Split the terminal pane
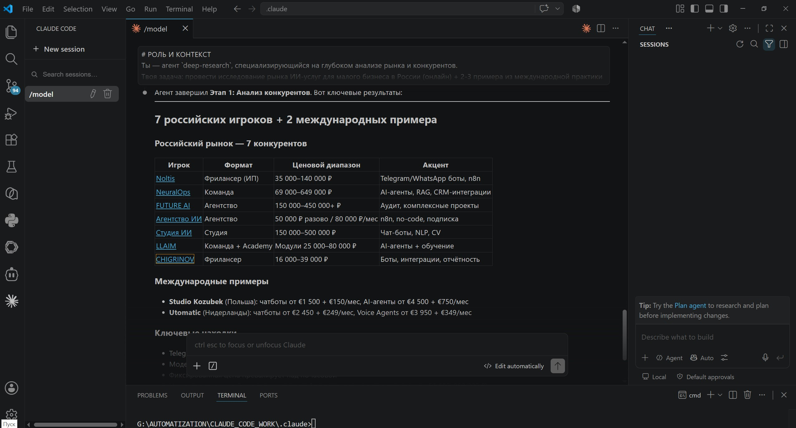The image size is (796, 428). (733, 395)
